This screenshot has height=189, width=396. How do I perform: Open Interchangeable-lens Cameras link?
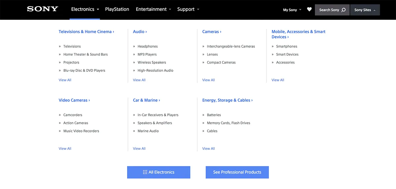click(x=231, y=46)
